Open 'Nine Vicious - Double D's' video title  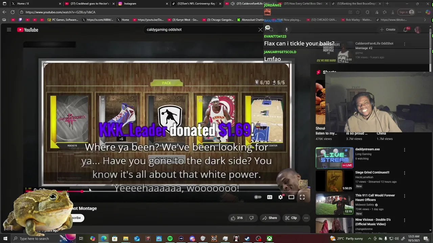click(373, 222)
